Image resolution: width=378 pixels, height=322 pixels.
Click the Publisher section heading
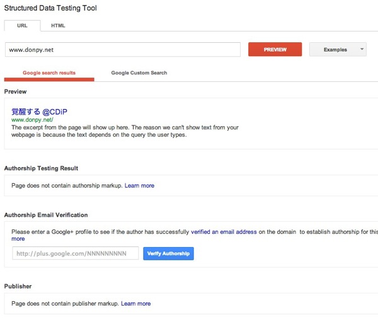pyautogui.click(x=18, y=286)
